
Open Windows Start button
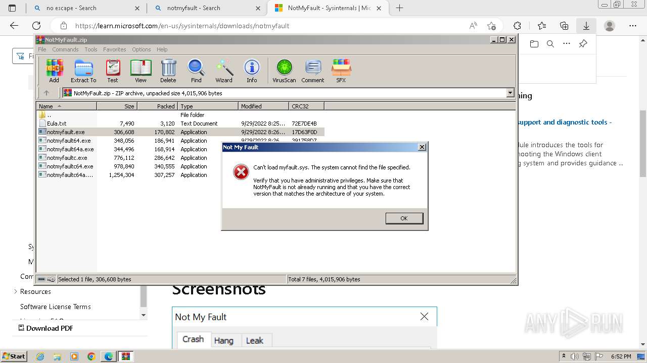coord(14,356)
